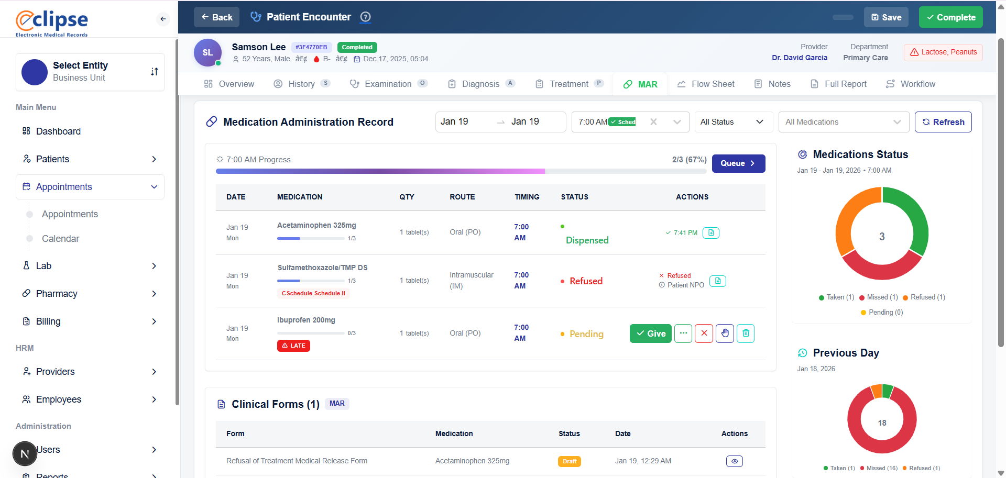Select the Hold medication hand icon for Ibuprofen

tap(725, 334)
